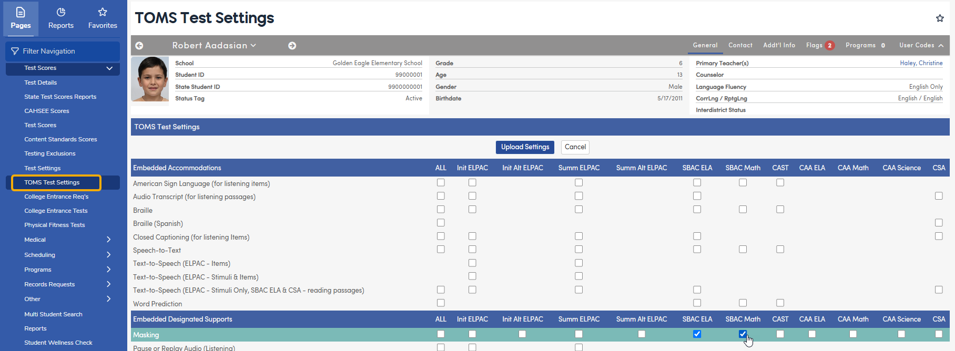
Task: Check CSA for Text-to-Speech reading passages
Action: [939, 290]
